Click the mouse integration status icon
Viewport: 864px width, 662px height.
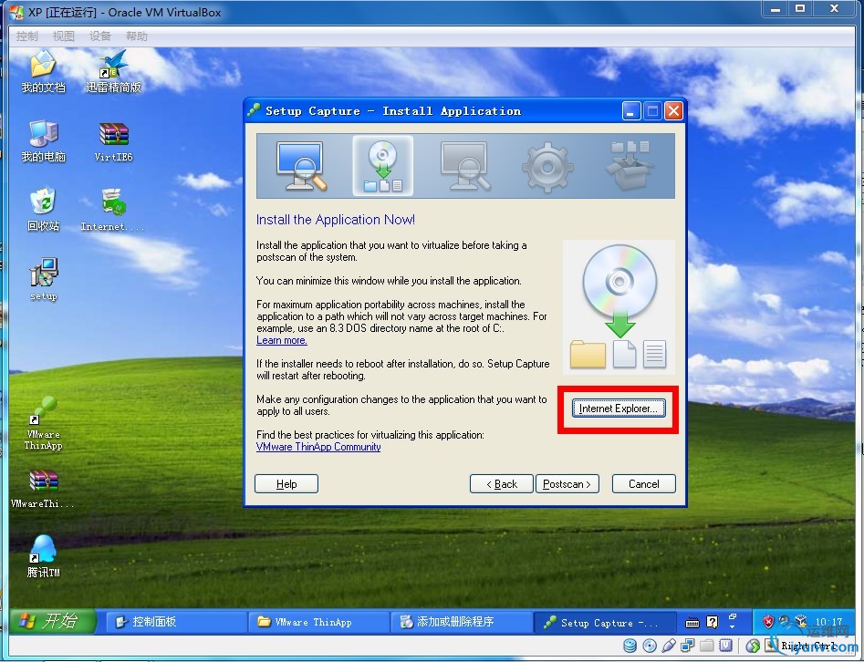[753, 646]
